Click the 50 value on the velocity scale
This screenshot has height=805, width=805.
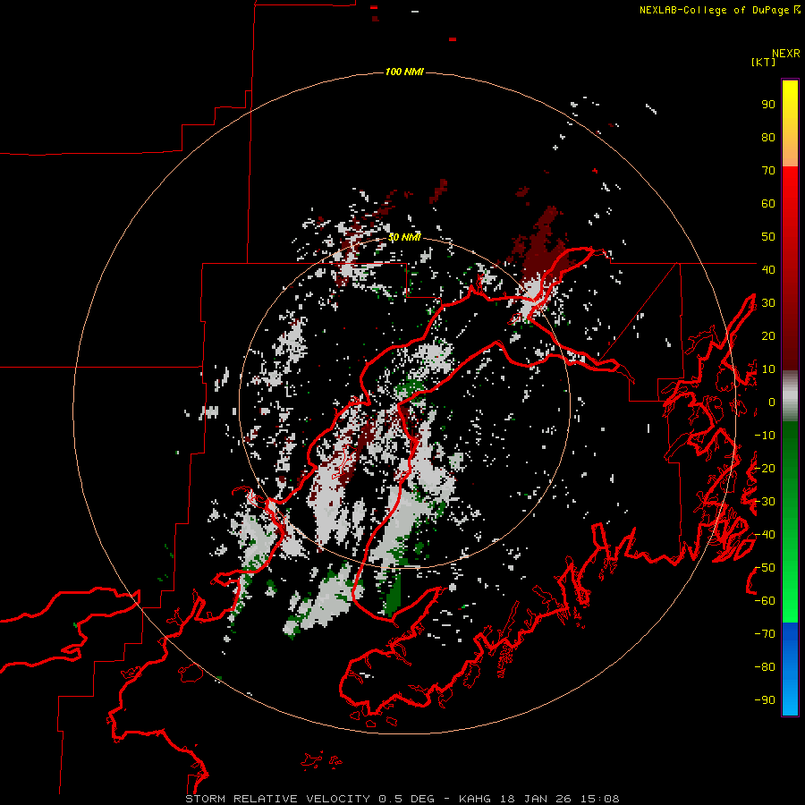coord(768,237)
